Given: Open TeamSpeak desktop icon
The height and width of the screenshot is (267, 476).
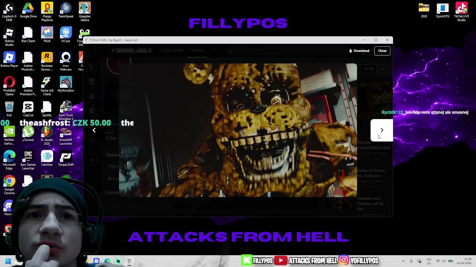Looking at the screenshot, I should (x=66, y=10).
